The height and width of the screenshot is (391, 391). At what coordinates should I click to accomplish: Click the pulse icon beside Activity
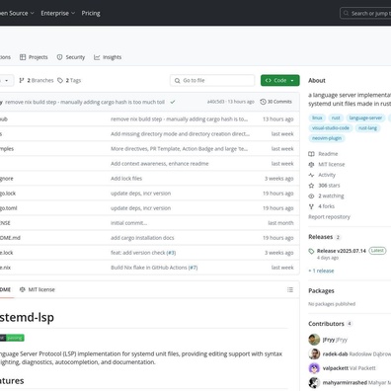[x=311, y=175]
